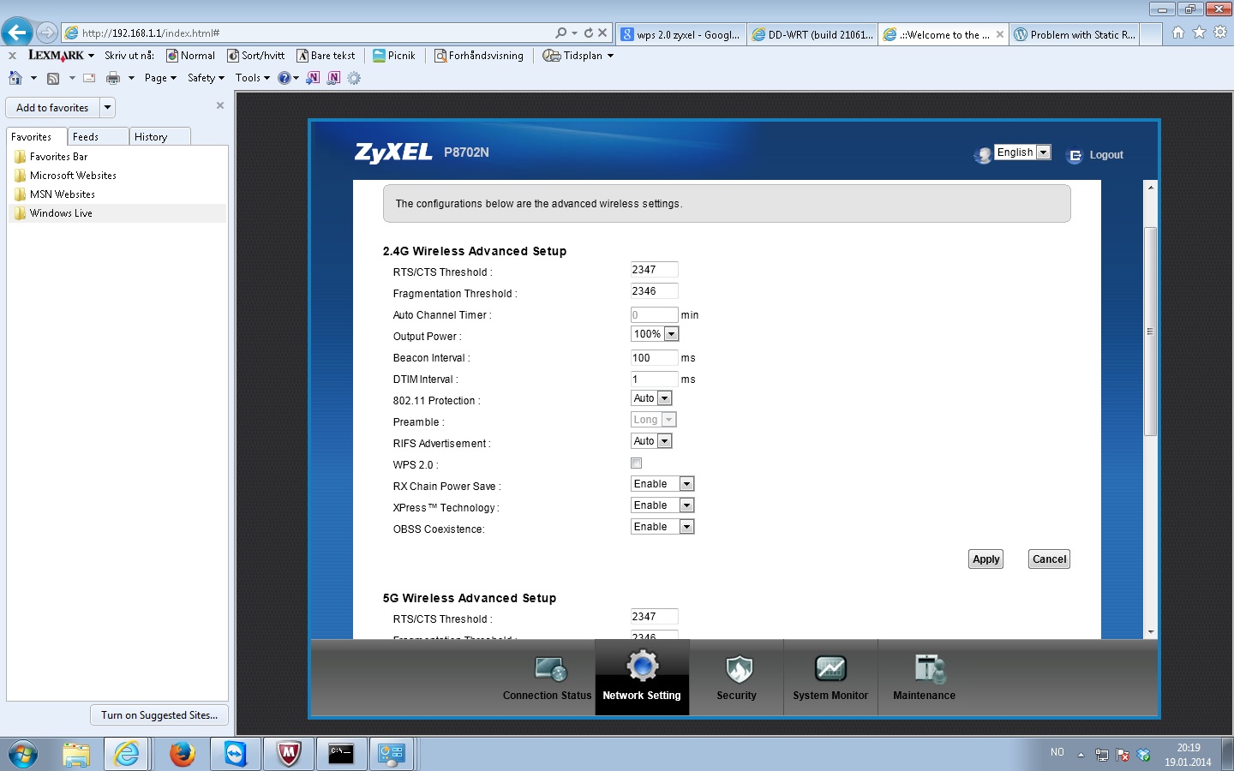The height and width of the screenshot is (771, 1234).
Task: Click into the Beacon Interval field
Action: click(x=654, y=358)
